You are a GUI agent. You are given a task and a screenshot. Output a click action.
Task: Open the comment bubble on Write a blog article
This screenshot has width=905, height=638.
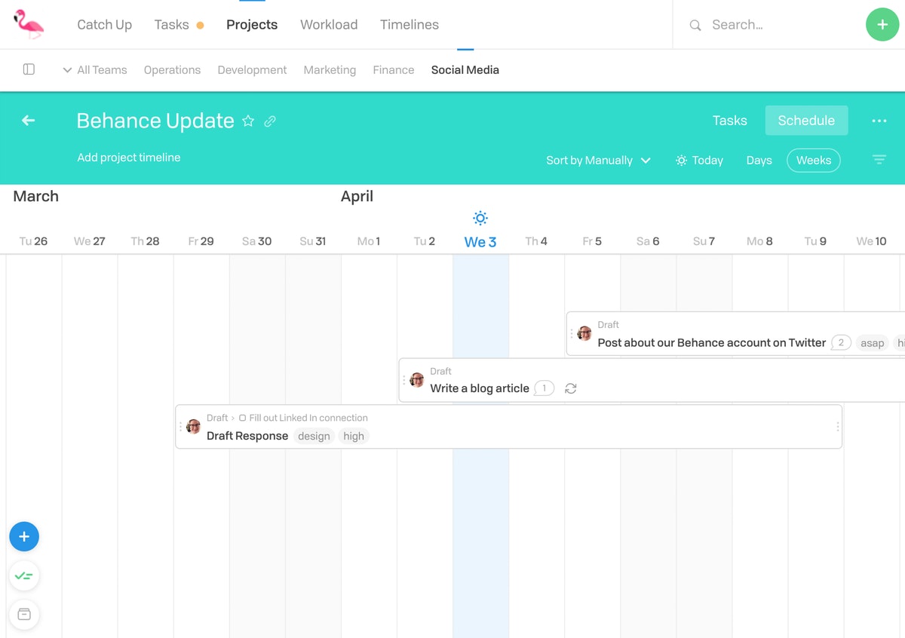point(544,388)
